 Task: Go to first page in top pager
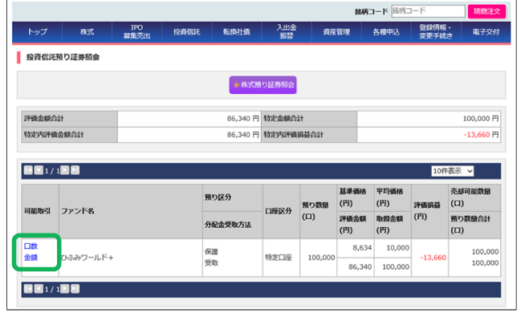pyautogui.click(x=28, y=170)
